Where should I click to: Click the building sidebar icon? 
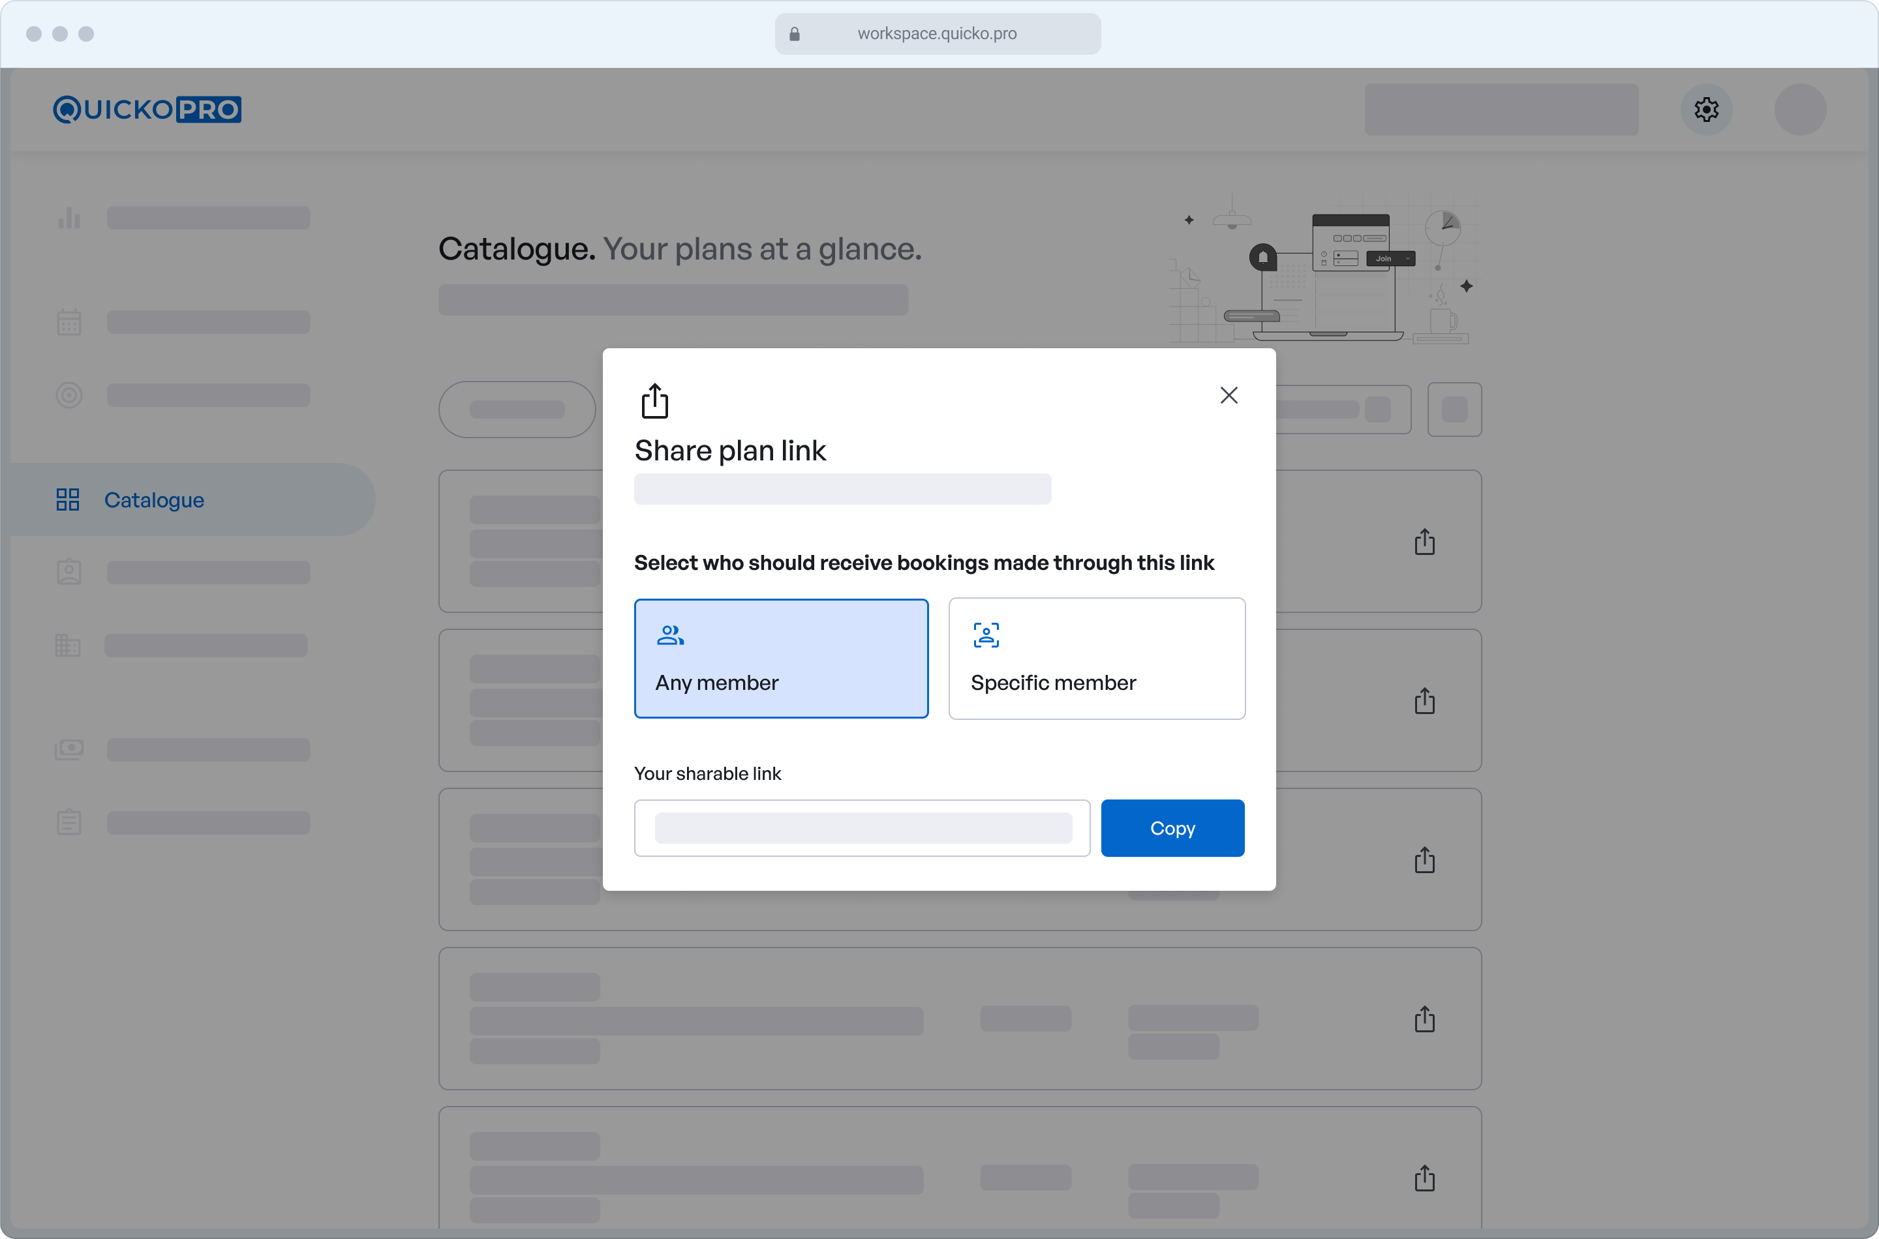coord(68,645)
